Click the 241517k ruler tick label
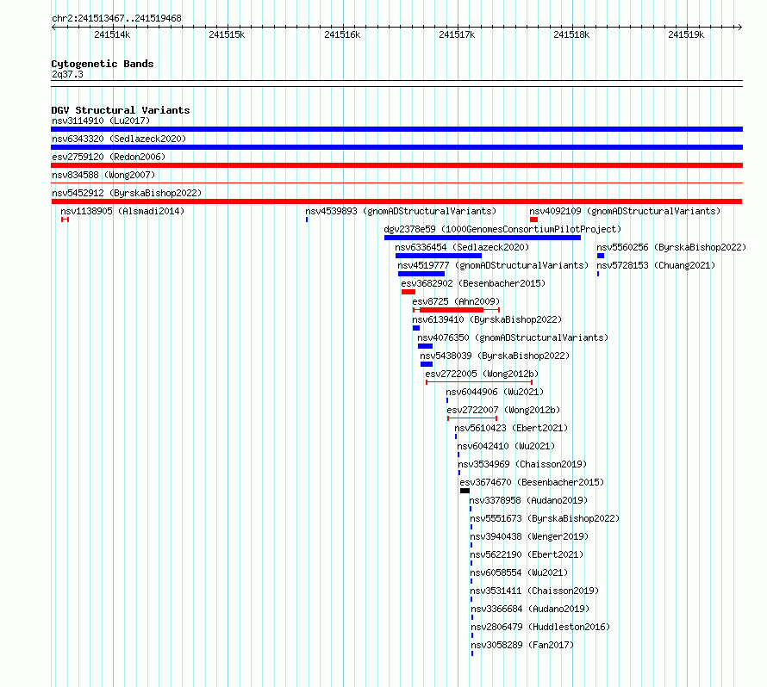767x687 pixels. click(x=457, y=34)
